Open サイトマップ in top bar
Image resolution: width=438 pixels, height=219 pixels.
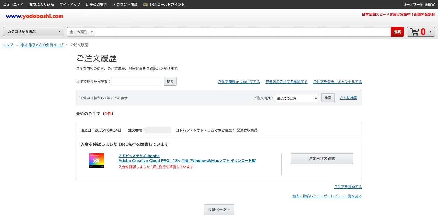70,5
